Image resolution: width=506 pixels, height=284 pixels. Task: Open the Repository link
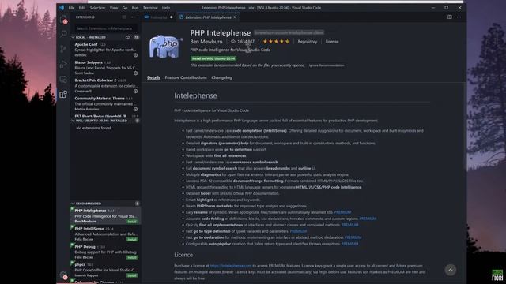308,42
